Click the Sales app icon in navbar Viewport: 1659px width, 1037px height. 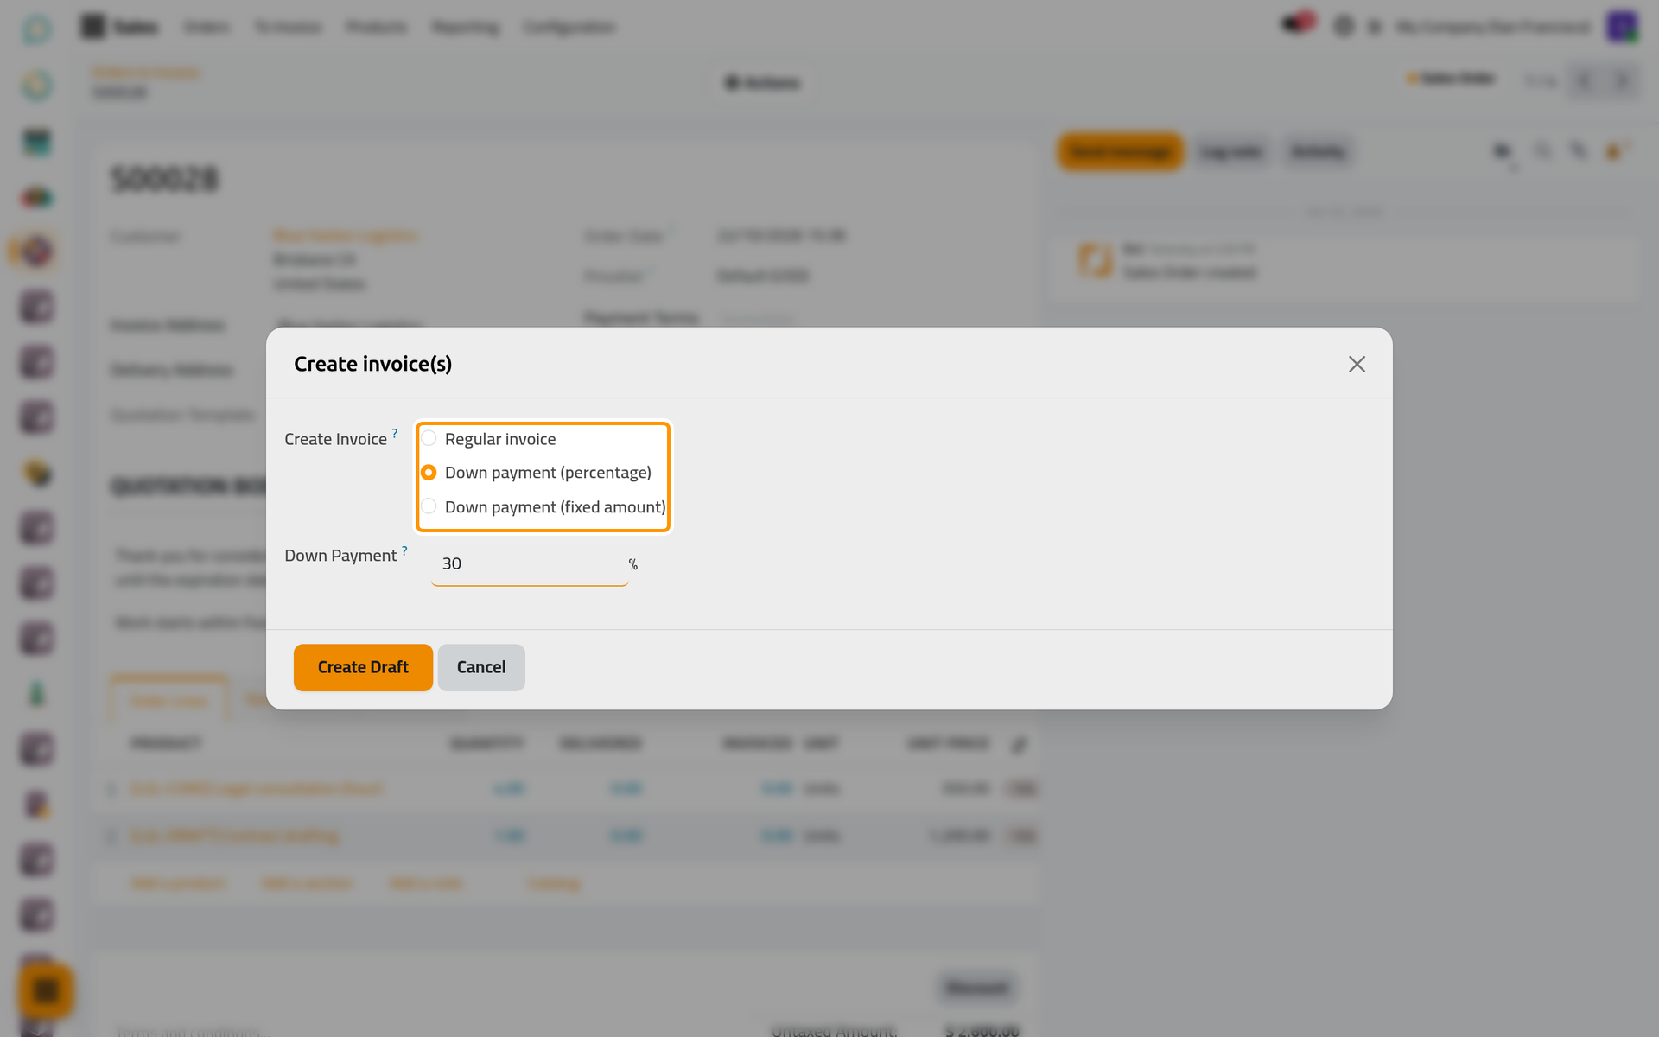click(92, 27)
